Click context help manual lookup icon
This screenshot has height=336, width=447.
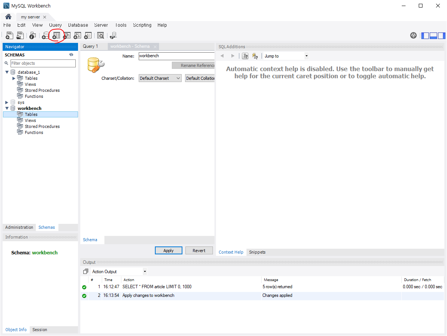[x=245, y=56]
